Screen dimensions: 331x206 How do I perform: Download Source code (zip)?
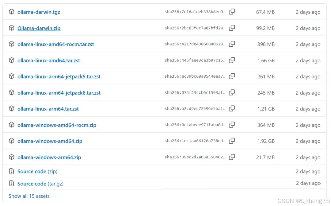pyautogui.click(x=37, y=171)
